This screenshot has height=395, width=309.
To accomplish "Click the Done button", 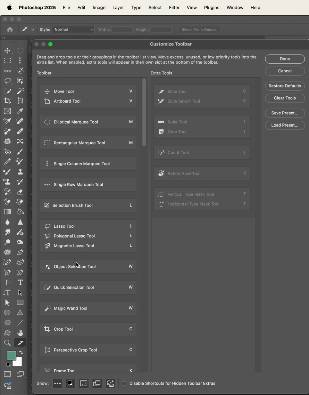I will (x=285, y=59).
